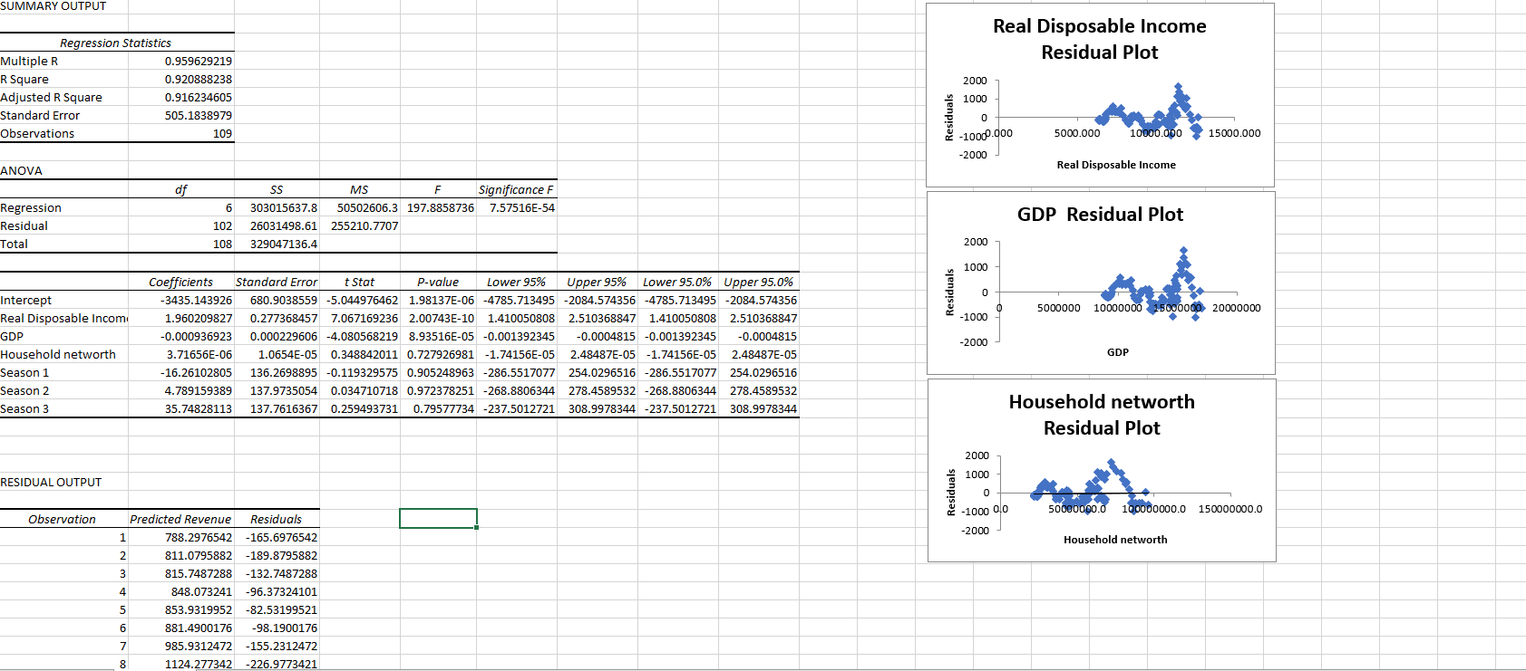The image size is (1526, 671).
Task: Select the t Stat column header
Action: point(359,283)
